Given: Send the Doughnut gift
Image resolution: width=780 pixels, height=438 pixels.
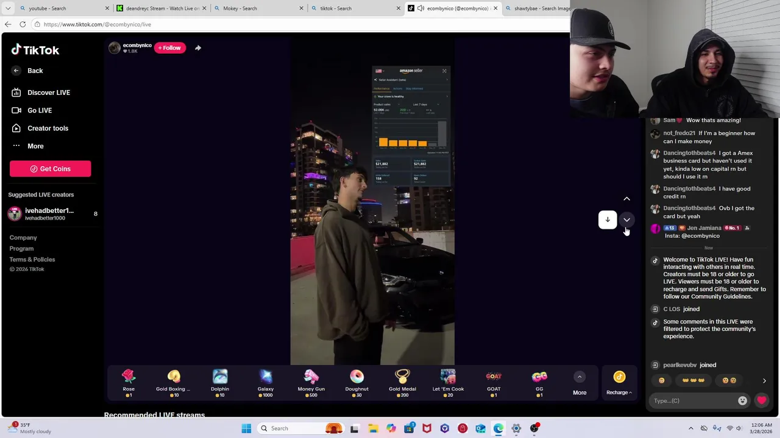Looking at the screenshot, I should [x=357, y=384].
